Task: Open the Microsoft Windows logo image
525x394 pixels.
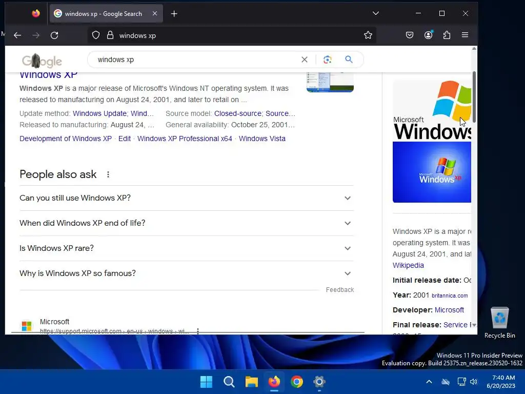Action: [x=432, y=110]
